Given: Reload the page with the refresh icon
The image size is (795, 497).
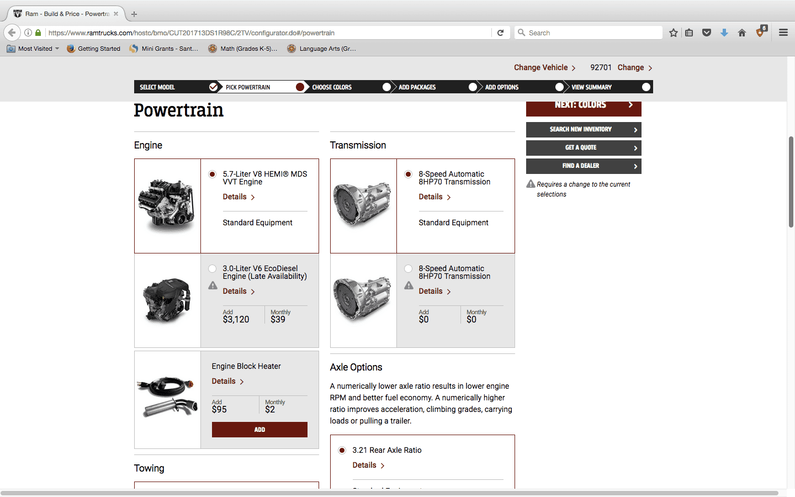Looking at the screenshot, I should pos(500,33).
